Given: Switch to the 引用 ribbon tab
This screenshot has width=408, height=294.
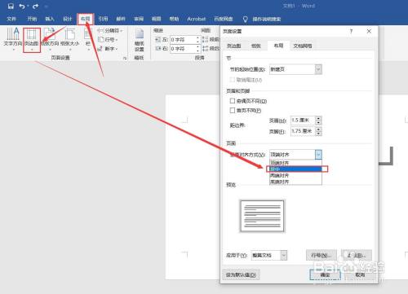Looking at the screenshot, I should [103, 19].
